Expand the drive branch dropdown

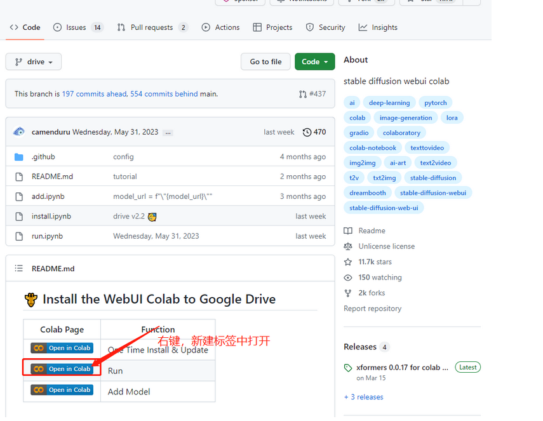(34, 62)
